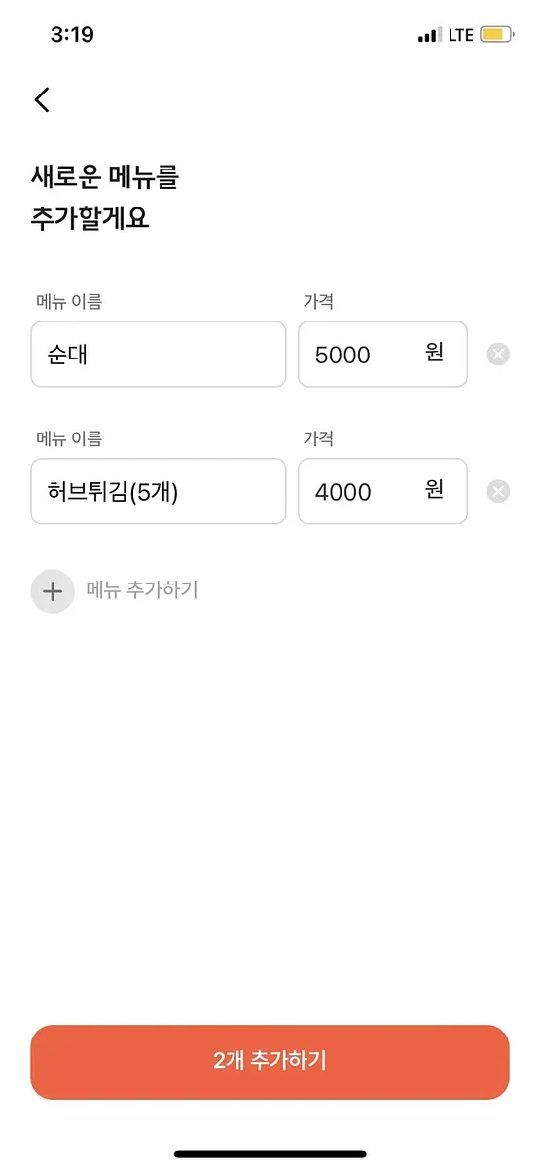Select the 순대 menu name field
The width and height of the screenshot is (540, 1169).
[x=159, y=354]
